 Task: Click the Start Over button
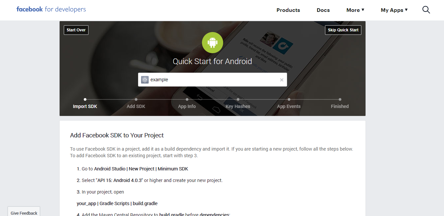click(x=76, y=30)
